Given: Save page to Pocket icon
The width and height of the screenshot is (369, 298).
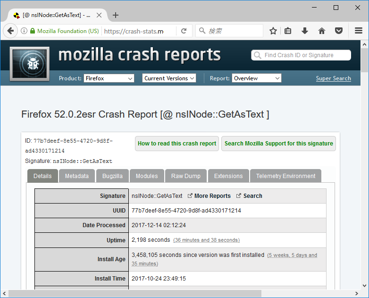Looking at the screenshot, I should (x=339, y=31).
